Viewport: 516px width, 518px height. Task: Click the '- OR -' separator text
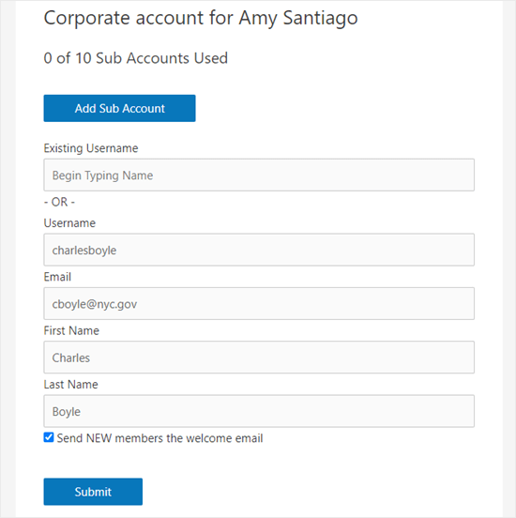pyautogui.click(x=59, y=202)
